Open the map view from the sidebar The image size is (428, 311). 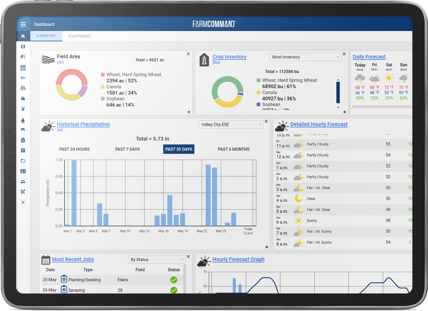click(23, 47)
